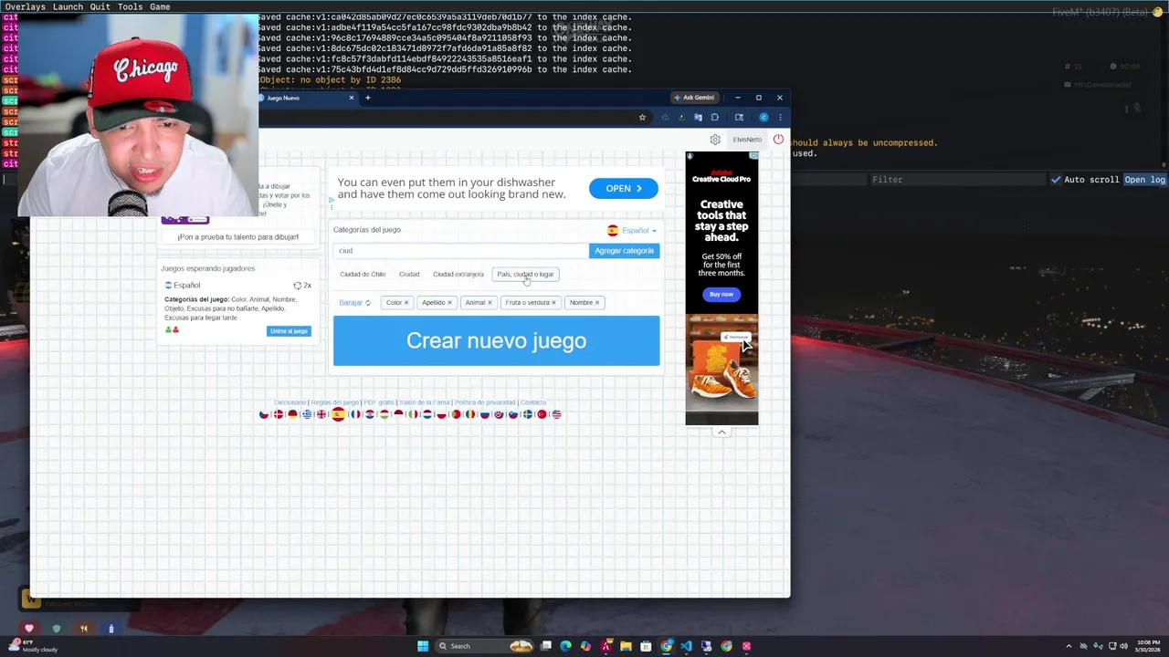Open the Game menu

point(160,6)
